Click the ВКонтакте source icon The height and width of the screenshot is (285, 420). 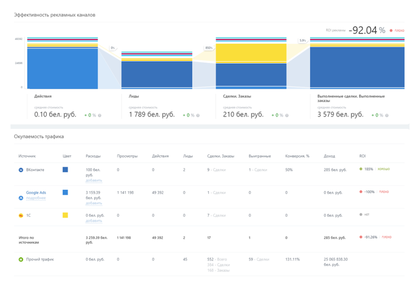coord(21,170)
